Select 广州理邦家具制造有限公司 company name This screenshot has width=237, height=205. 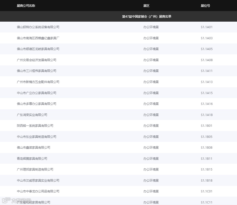pos(35,169)
